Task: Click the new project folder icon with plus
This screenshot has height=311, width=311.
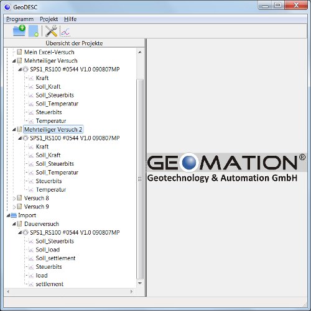Action: 19,30
